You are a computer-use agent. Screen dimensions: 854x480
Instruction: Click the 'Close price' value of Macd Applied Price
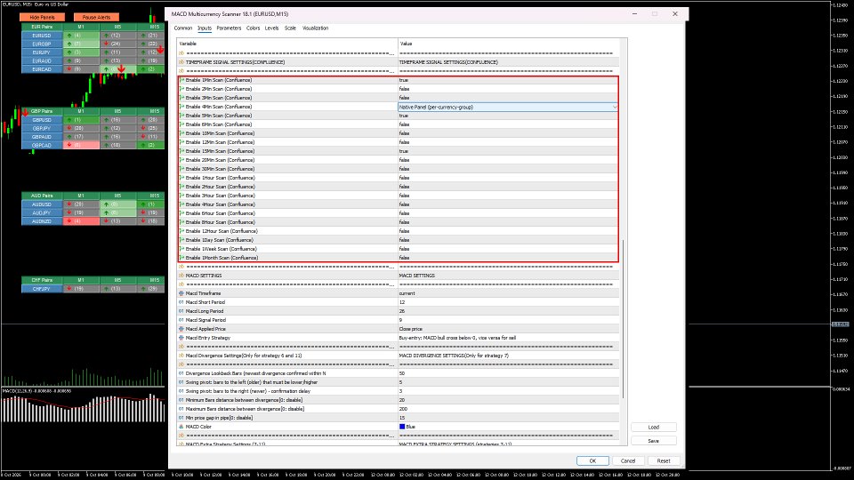(411, 329)
